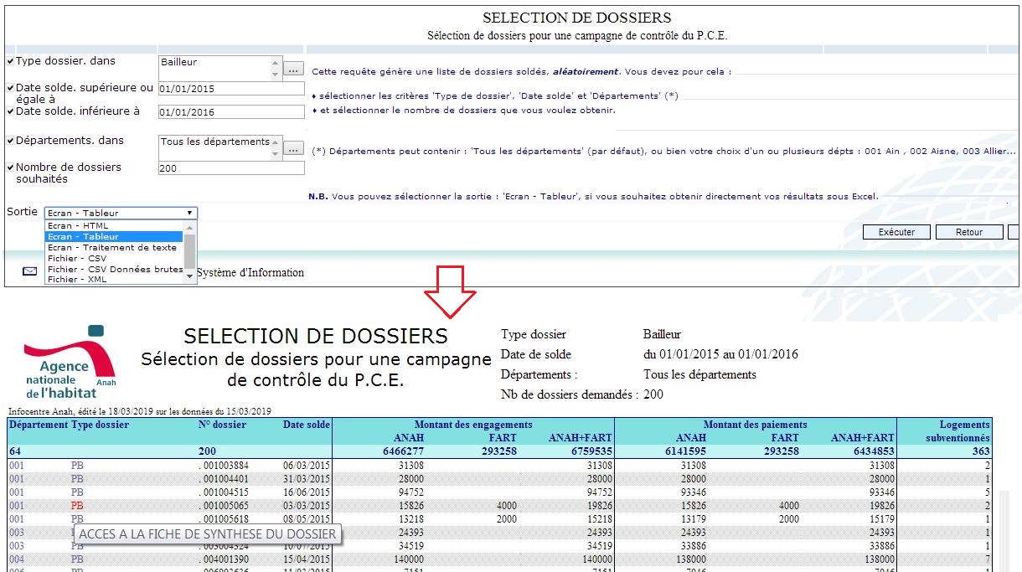Click the envelope mail icon
Viewport: 1022px width, 572px height.
coord(29,271)
